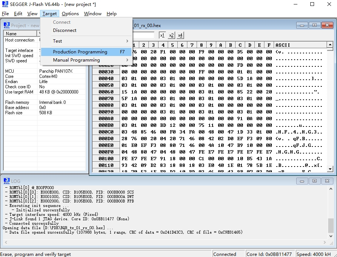Click the J-Flash icon in LOG window title
Screen dimensions: 337x257
click(x=7, y=181)
